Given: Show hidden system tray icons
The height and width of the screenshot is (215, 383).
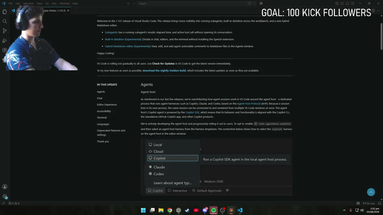Looking at the screenshot, I should [344, 210].
